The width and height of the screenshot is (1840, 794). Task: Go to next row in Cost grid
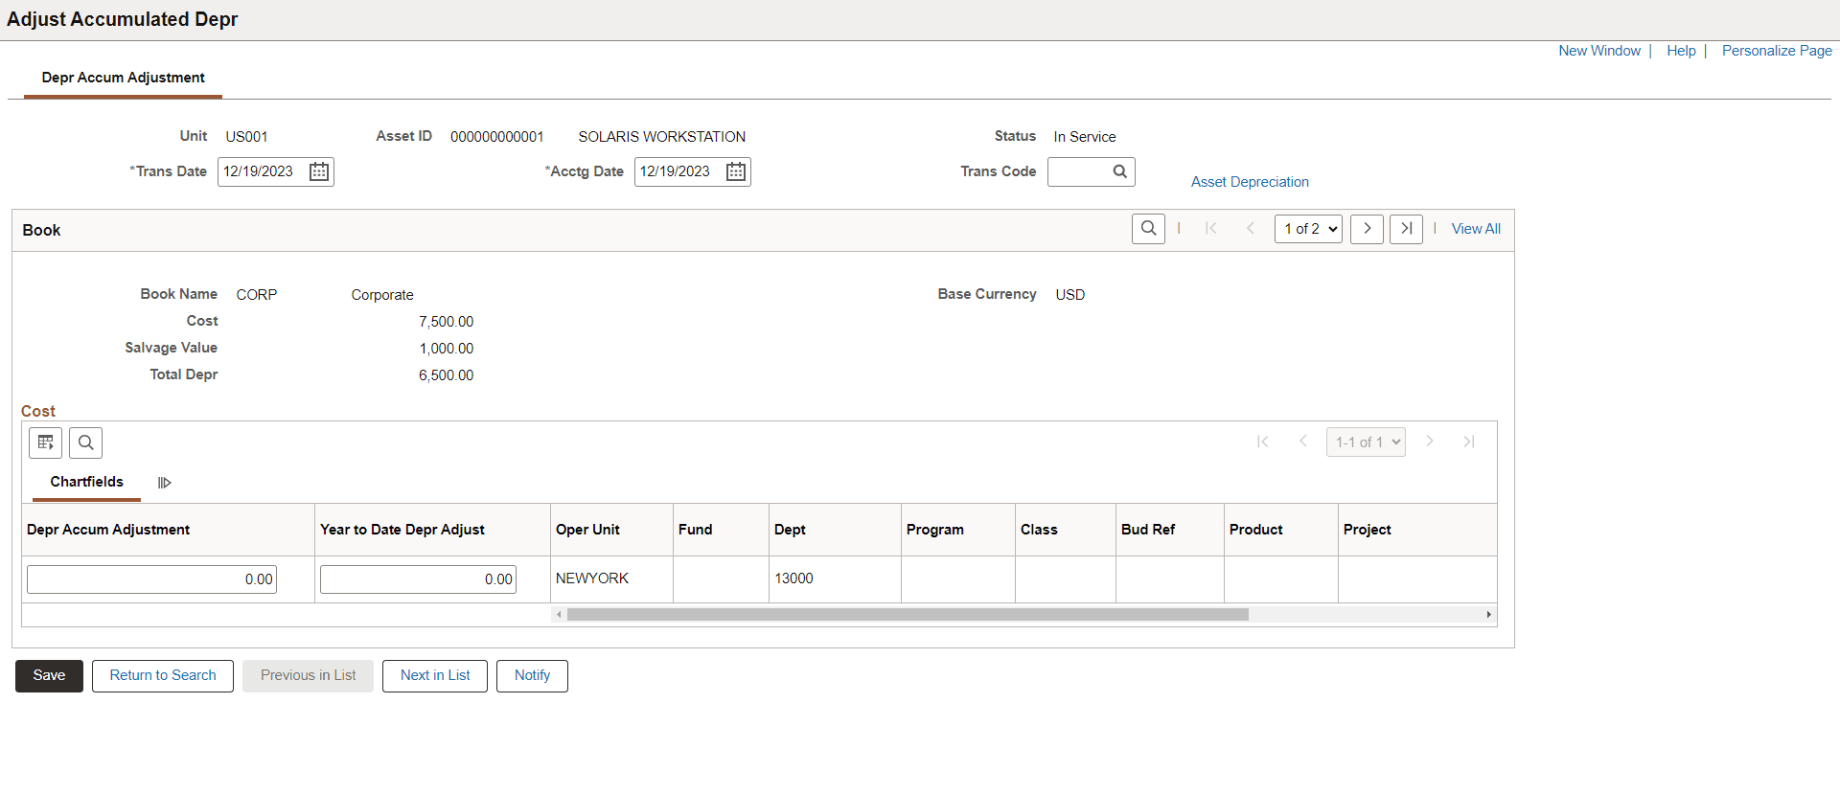pyautogui.click(x=1430, y=442)
